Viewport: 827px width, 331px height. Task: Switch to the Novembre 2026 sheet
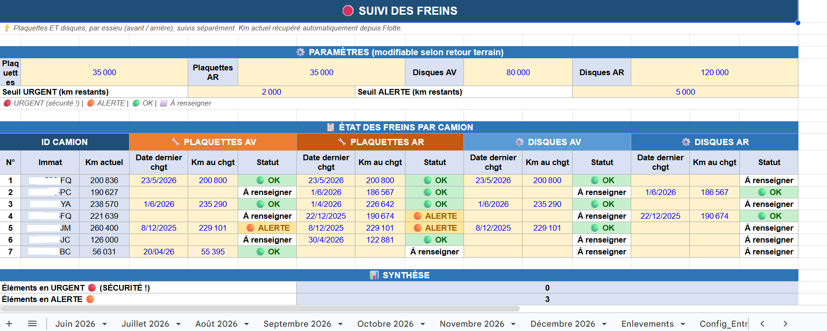tap(472, 324)
